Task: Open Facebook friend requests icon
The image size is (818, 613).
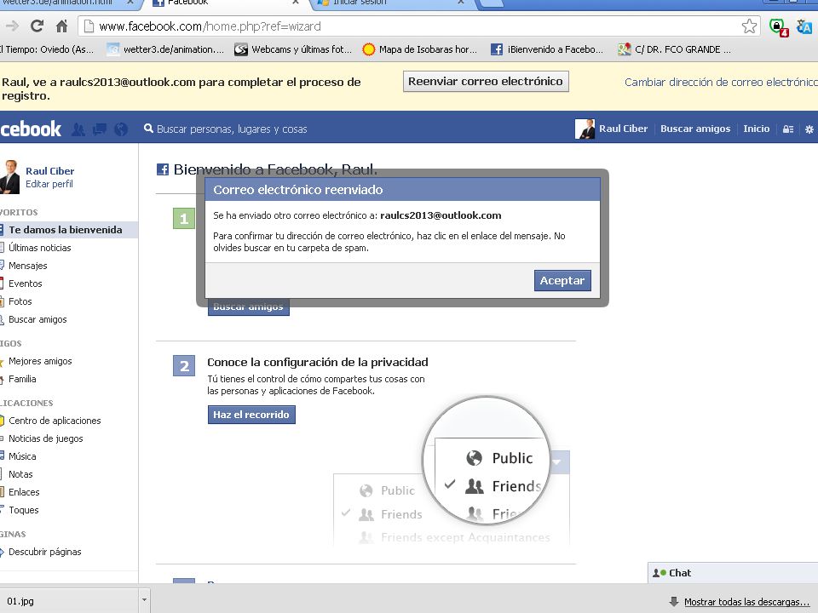Action: click(78, 129)
